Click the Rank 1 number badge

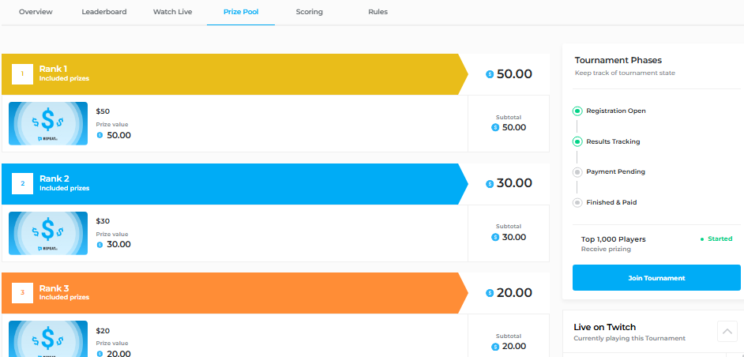(22, 74)
